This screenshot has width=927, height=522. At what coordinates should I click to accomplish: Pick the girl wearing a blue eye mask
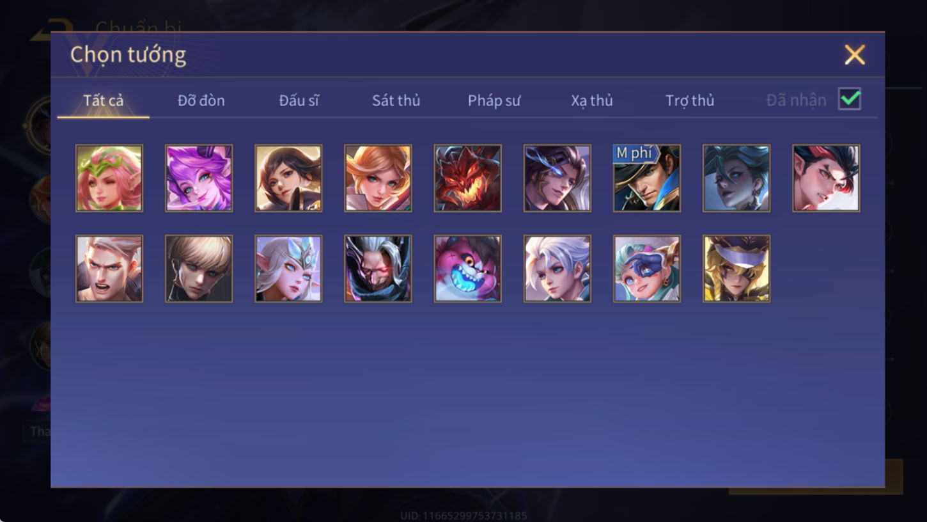tap(647, 269)
